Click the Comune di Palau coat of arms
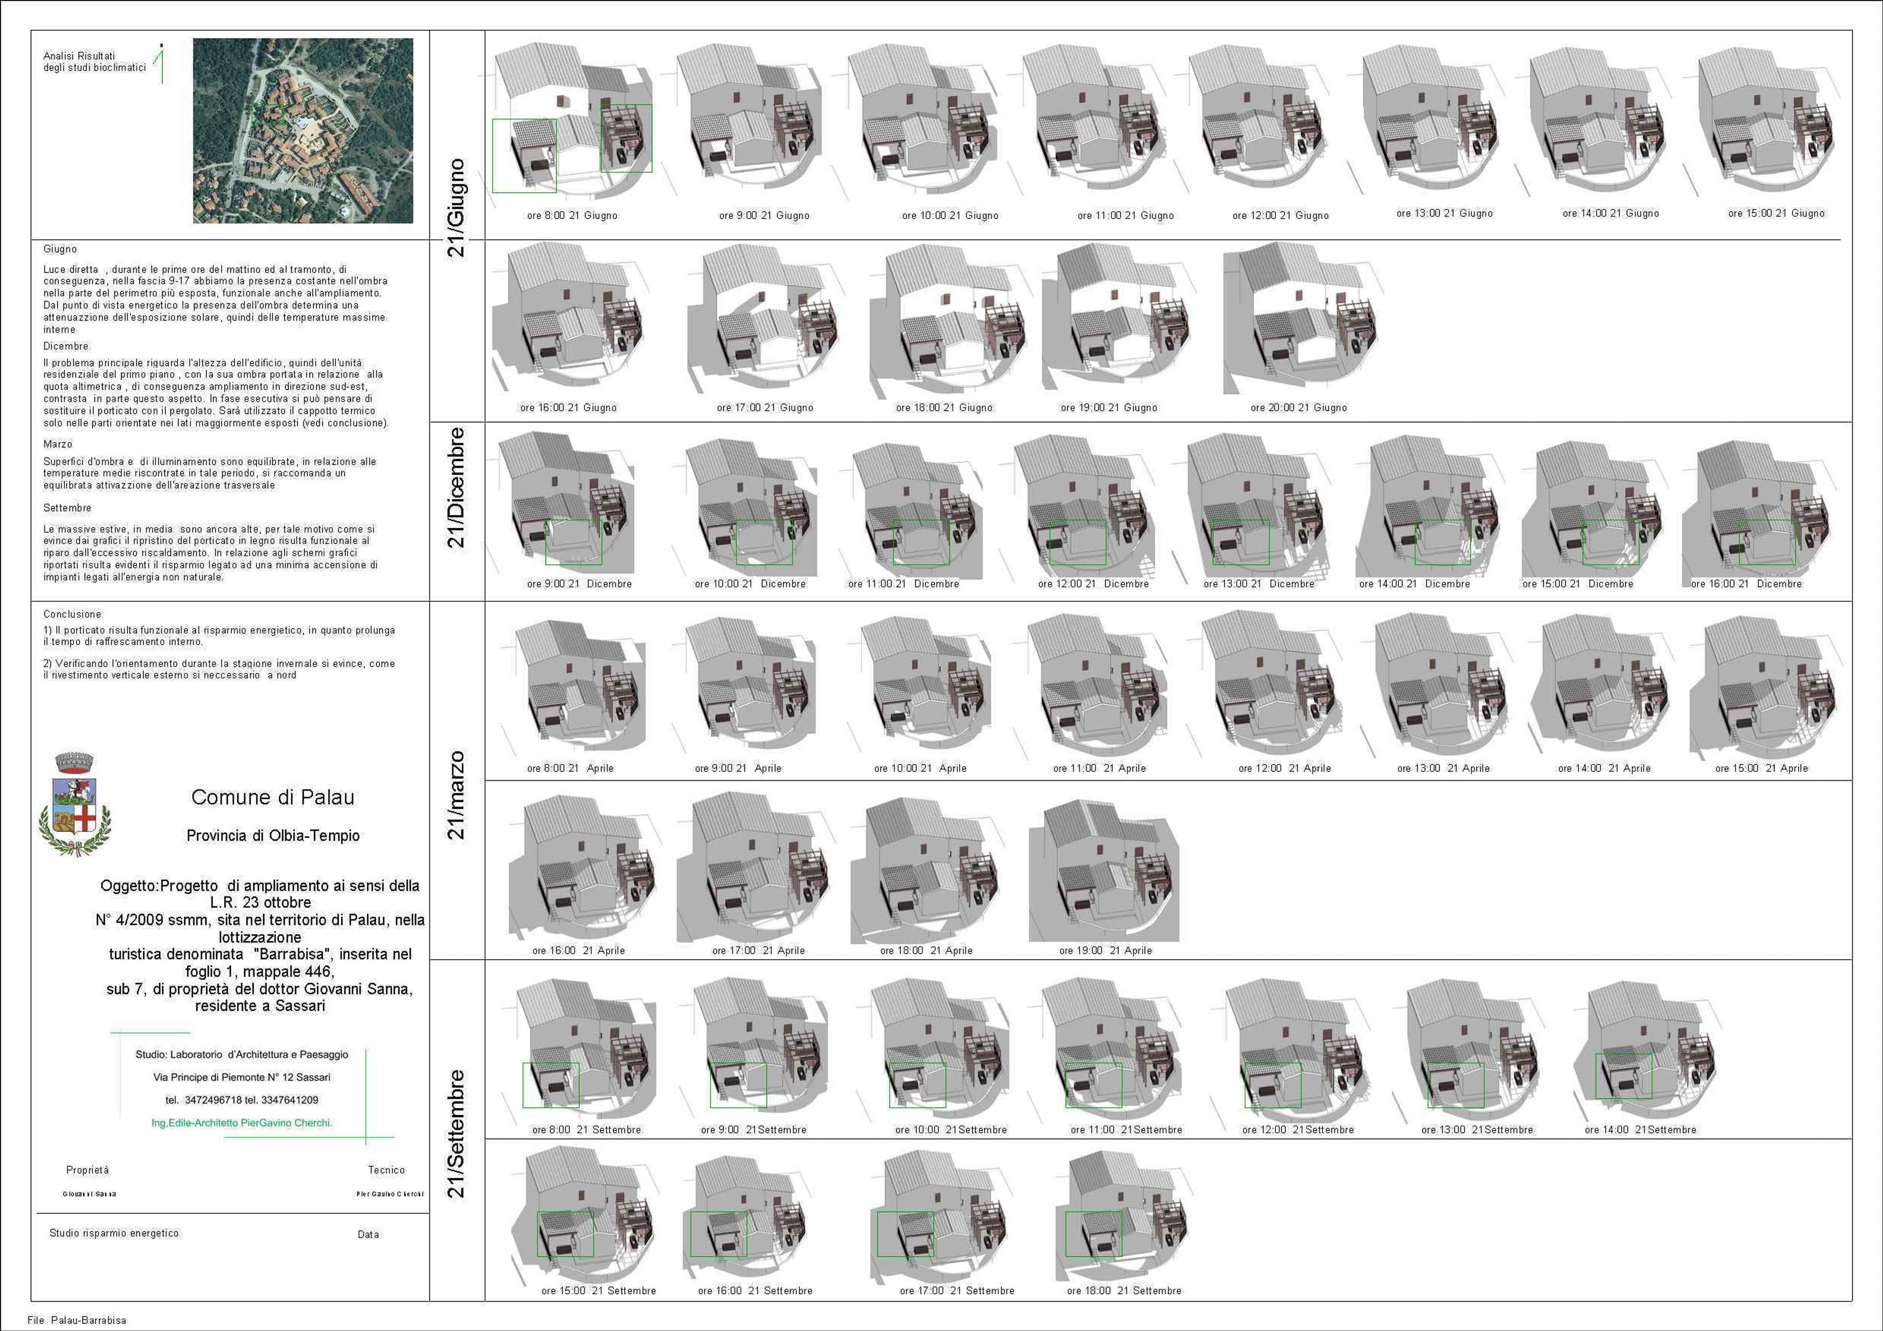Screen dimensions: 1883x1331 coord(76,804)
